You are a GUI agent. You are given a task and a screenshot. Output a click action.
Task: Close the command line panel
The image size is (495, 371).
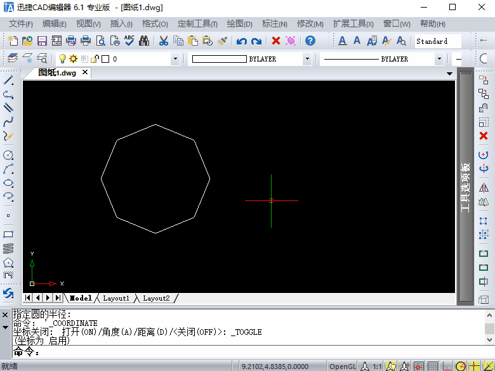[x=5, y=315]
